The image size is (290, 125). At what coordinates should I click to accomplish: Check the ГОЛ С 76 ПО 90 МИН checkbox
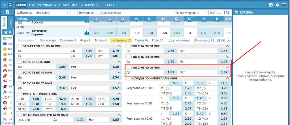click(129, 68)
